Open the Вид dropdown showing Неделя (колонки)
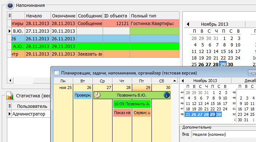The width and height of the screenshot is (256, 142). coord(224,134)
